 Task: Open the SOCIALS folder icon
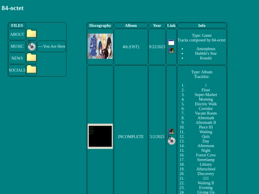pos(31,69)
